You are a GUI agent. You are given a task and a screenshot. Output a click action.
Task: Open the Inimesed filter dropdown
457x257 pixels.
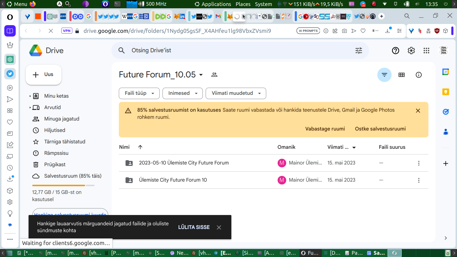click(183, 93)
